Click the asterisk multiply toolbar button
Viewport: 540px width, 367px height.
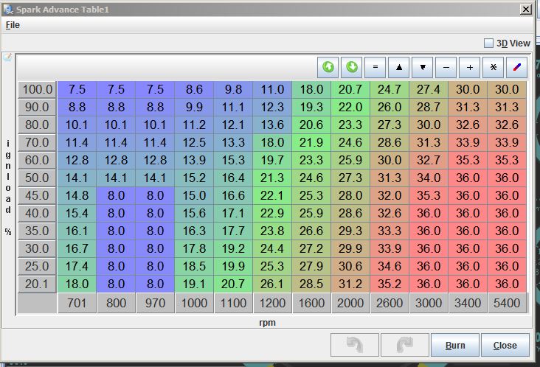[x=494, y=67]
